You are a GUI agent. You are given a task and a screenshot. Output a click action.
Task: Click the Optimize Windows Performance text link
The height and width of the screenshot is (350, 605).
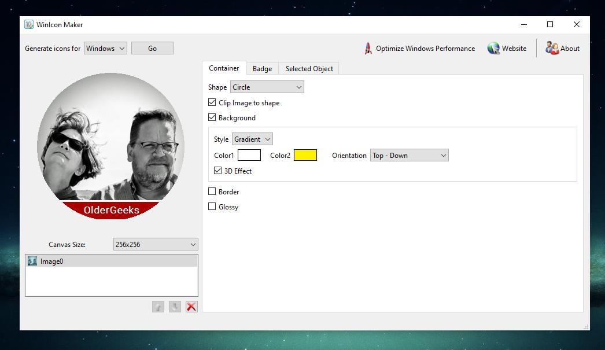pyautogui.click(x=425, y=48)
